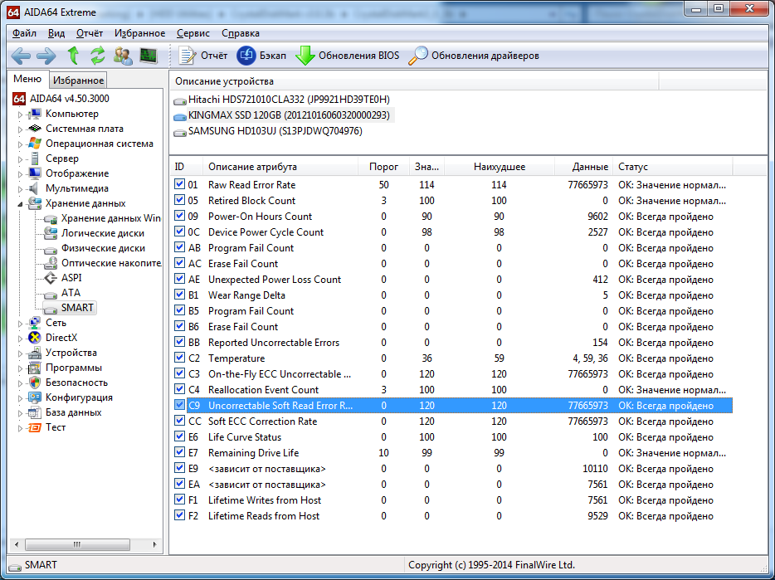
Task: Click the Бэкап backup toolbar button
Action: 261,56
